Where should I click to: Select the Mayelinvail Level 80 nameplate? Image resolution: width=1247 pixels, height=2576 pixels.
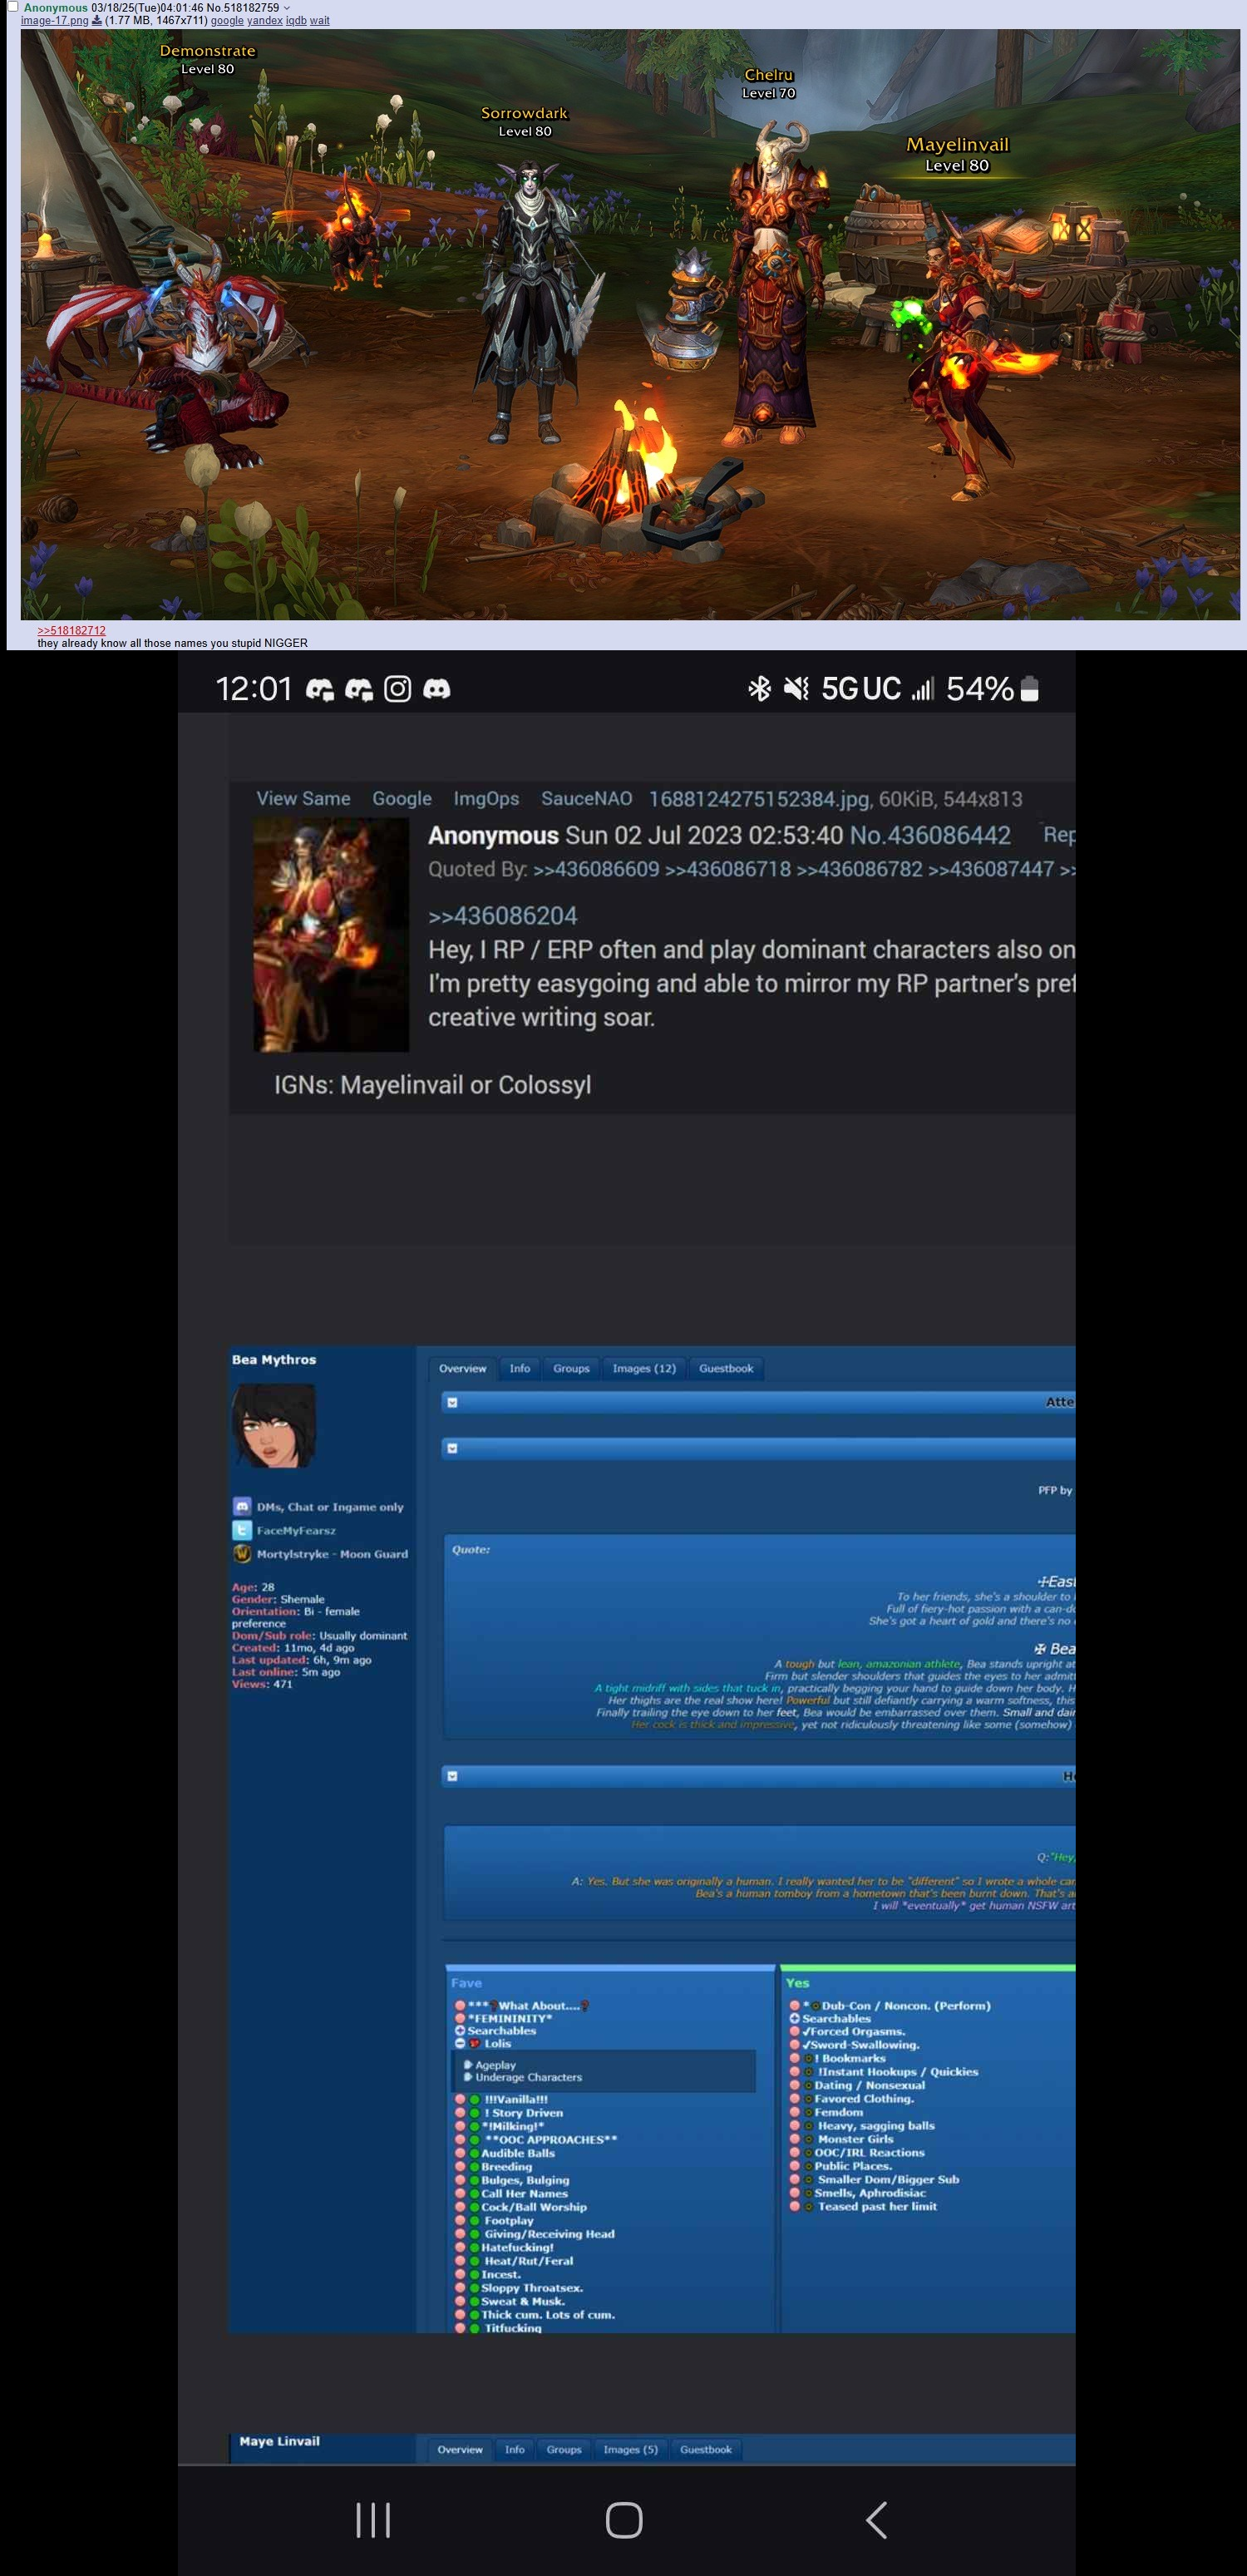tap(957, 155)
